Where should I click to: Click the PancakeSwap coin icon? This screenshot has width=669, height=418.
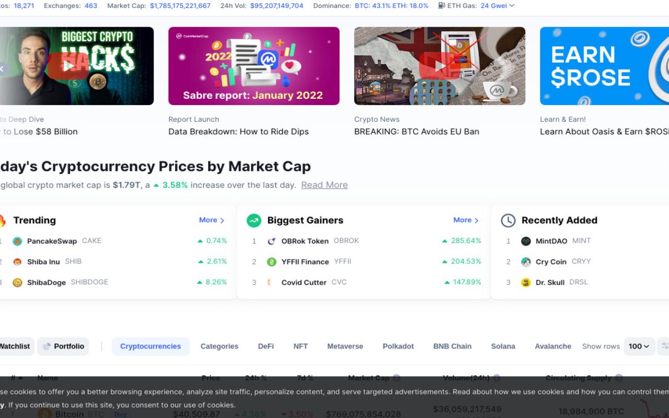click(x=17, y=241)
